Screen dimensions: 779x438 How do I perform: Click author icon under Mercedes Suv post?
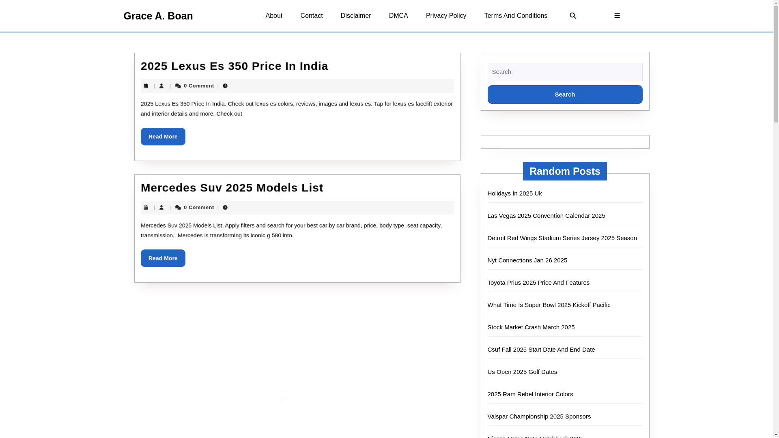(x=161, y=207)
